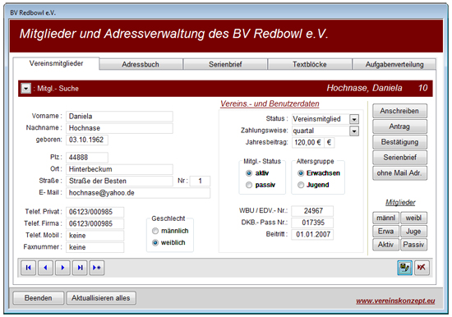The height and width of the screenshot is (317, 452).
Task: Click the Vorname field containing Daniela
Action: [x=119, y=117]
